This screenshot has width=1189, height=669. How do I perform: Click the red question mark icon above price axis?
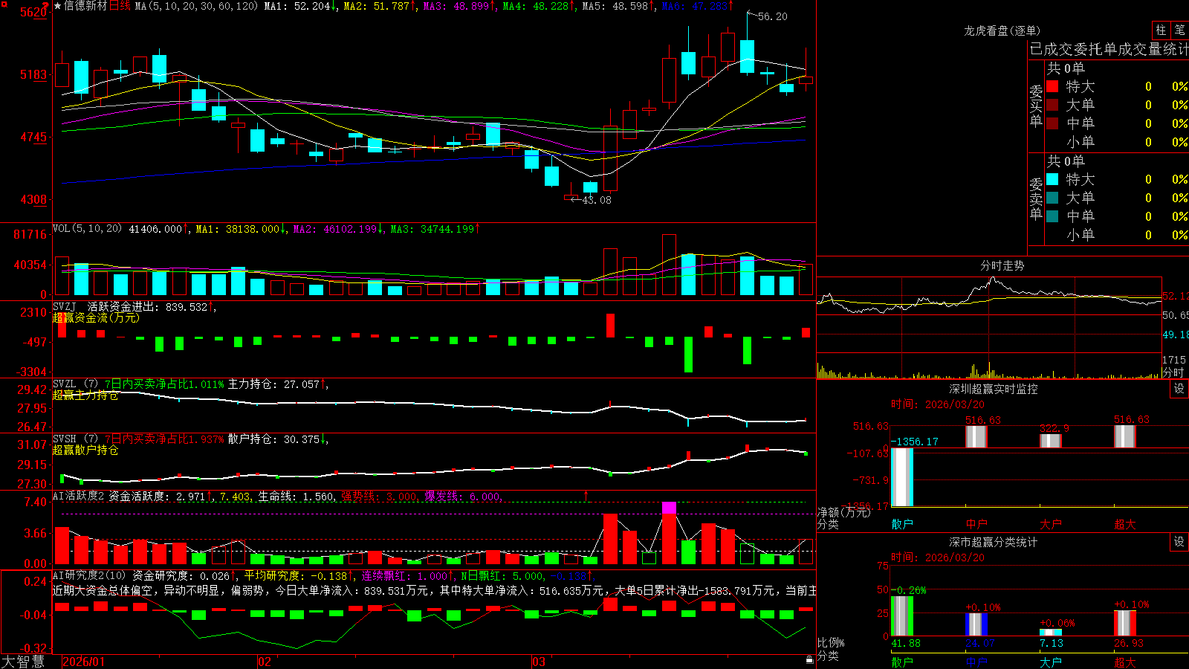45,4
